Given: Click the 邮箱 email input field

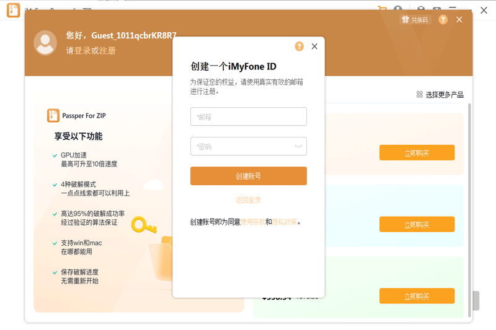Looking at the screenshot, I should 249,116.
